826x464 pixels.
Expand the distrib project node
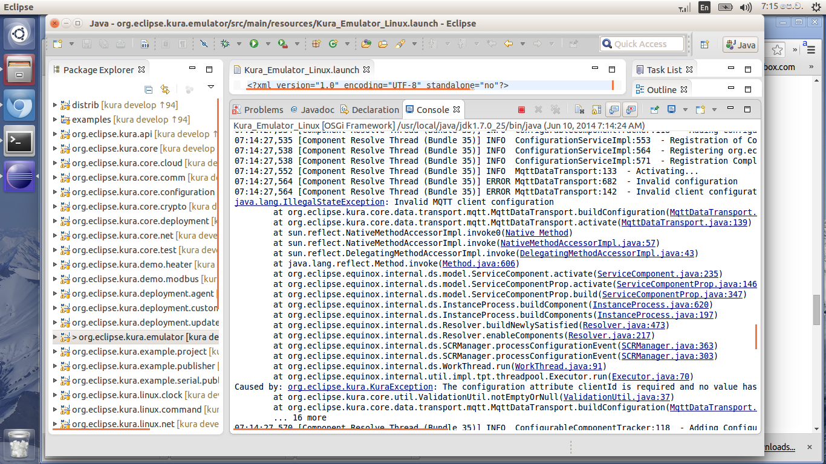[56, 105]
